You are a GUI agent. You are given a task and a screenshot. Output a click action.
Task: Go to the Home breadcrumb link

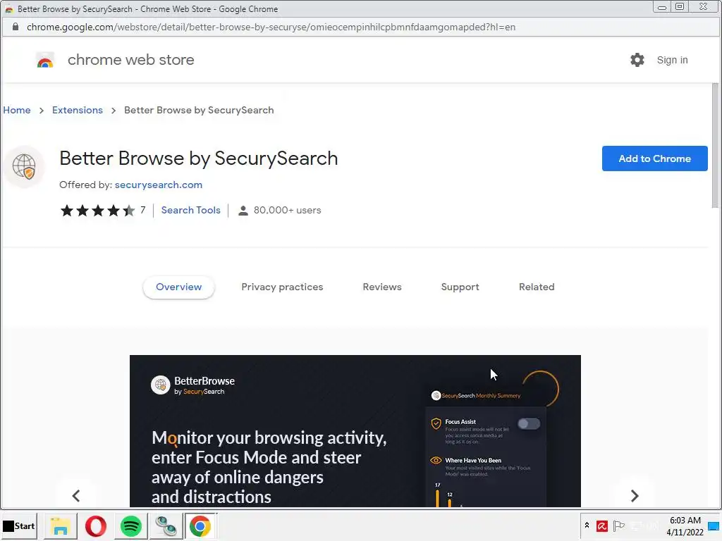tap(17, 111)
